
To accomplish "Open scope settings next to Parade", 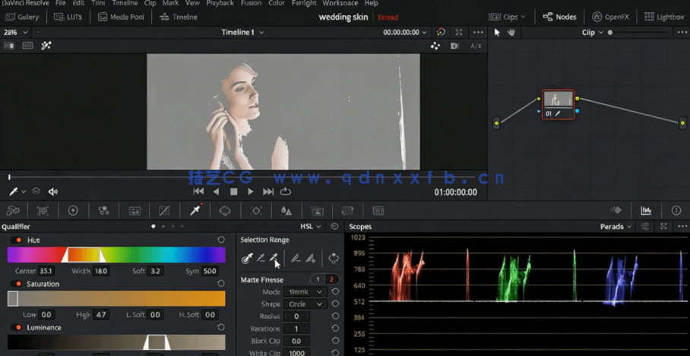I will click(x=645, y=226).
